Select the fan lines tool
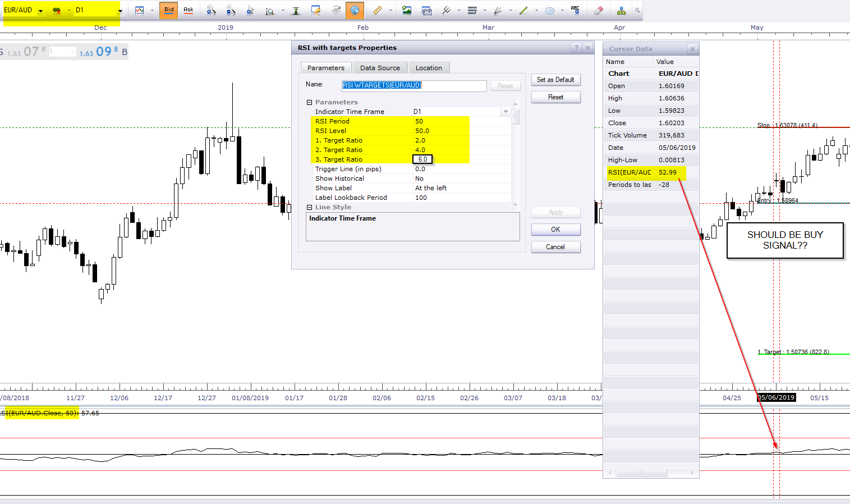The image size is (850, 504). pos(498,10)
